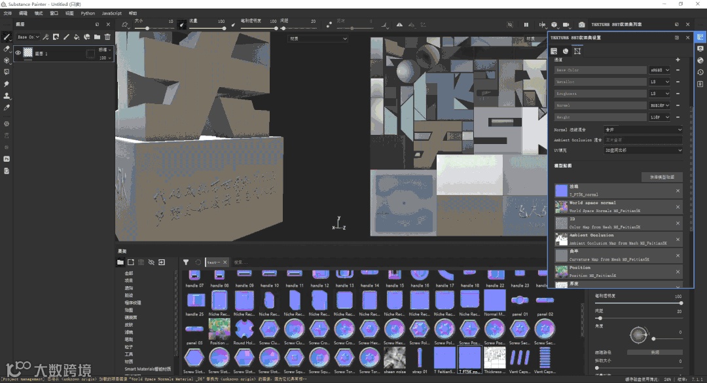Adjust the stroke opacity slider in properties panel
707x383 pixels.
point(638,303)
